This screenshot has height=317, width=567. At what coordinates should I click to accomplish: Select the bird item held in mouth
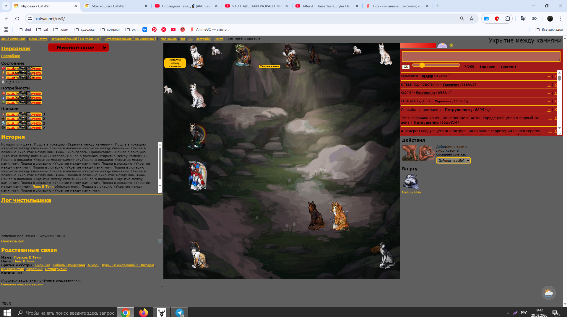point(411,181)
